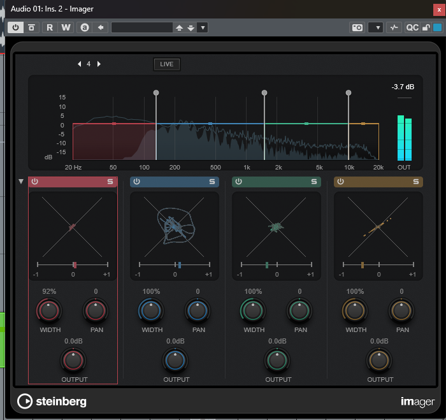Viewport: 446px width, 420px height.
Task: Click the blue band level handle
Action: coord(210,124)
